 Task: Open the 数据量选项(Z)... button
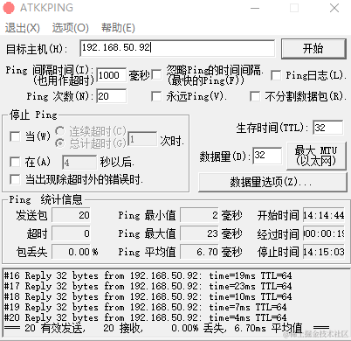[272, 182]
